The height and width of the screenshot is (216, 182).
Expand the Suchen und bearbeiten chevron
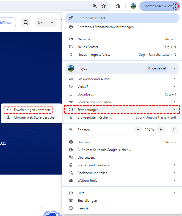click(174, 165)
